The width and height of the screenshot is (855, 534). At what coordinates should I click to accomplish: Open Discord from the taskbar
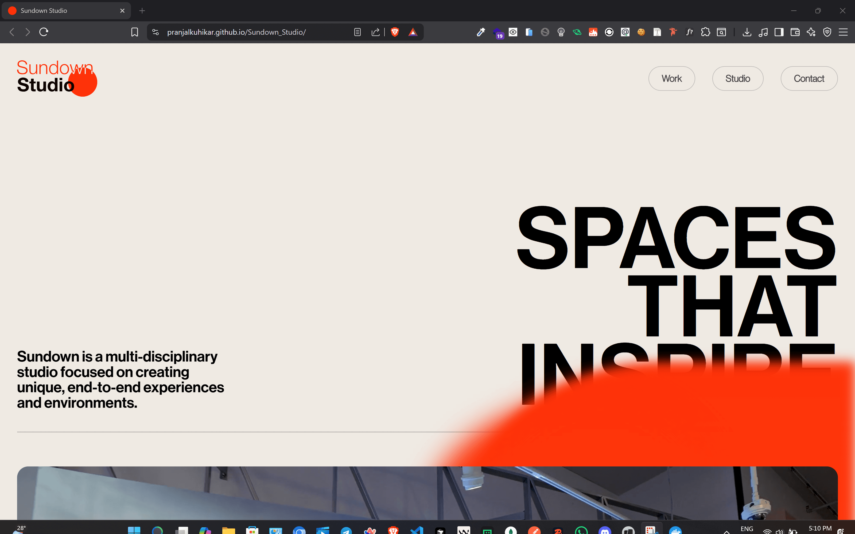tap(605, 530)
